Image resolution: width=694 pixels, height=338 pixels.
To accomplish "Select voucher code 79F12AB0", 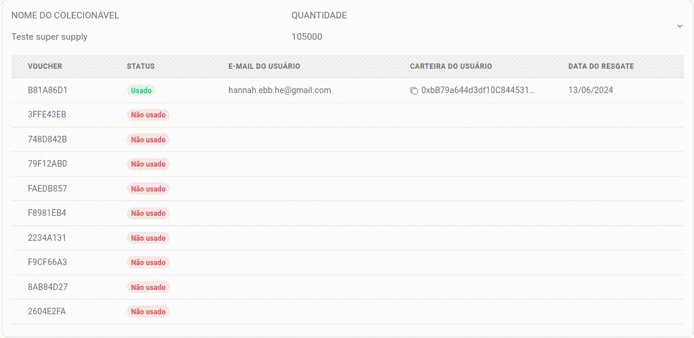I will 47,164.
